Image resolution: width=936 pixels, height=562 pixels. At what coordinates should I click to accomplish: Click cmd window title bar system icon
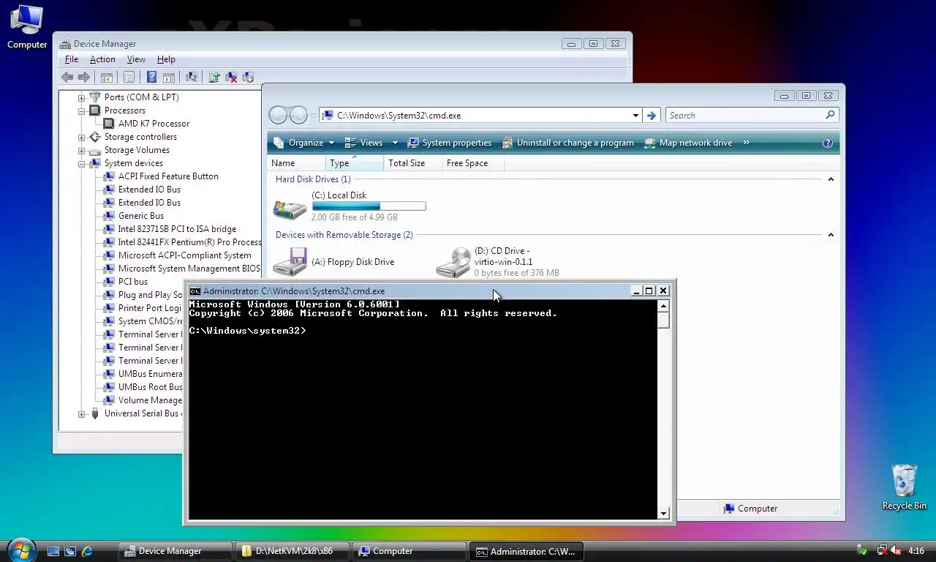[195, 291]
